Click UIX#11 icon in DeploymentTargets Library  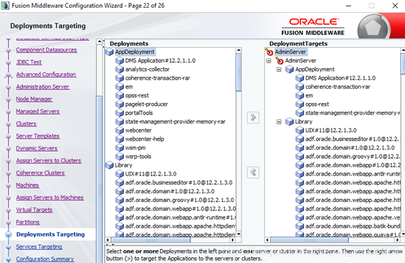click(x=300, y=130)
